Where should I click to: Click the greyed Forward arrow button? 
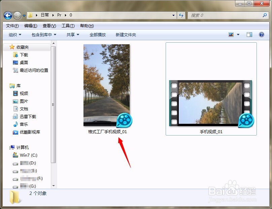(x=17, y=15)
